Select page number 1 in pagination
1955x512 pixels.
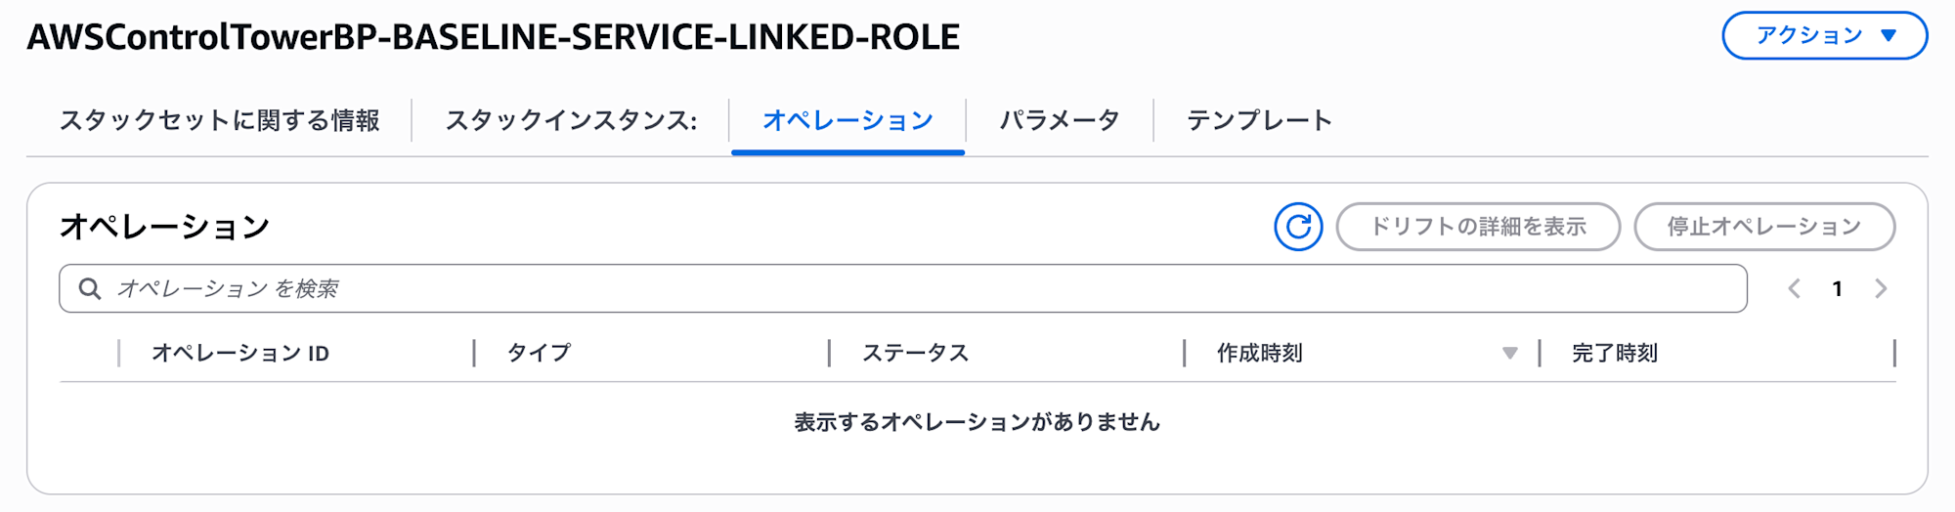pos(1838,289)
